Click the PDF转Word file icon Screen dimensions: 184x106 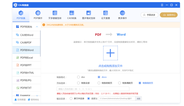tap(18, 50)
